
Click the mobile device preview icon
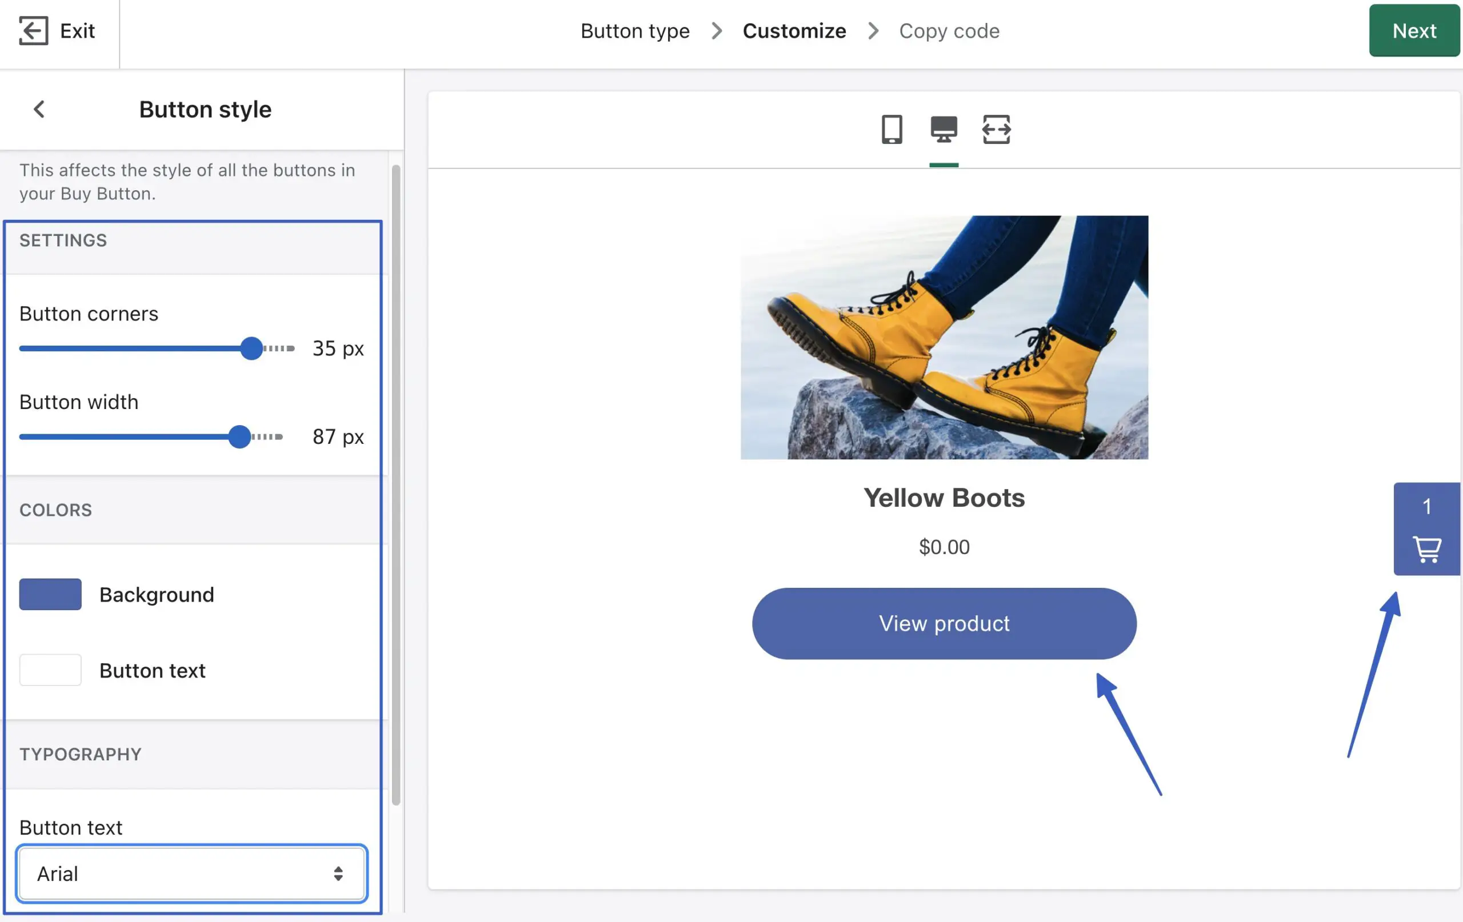tap(892, 127)
